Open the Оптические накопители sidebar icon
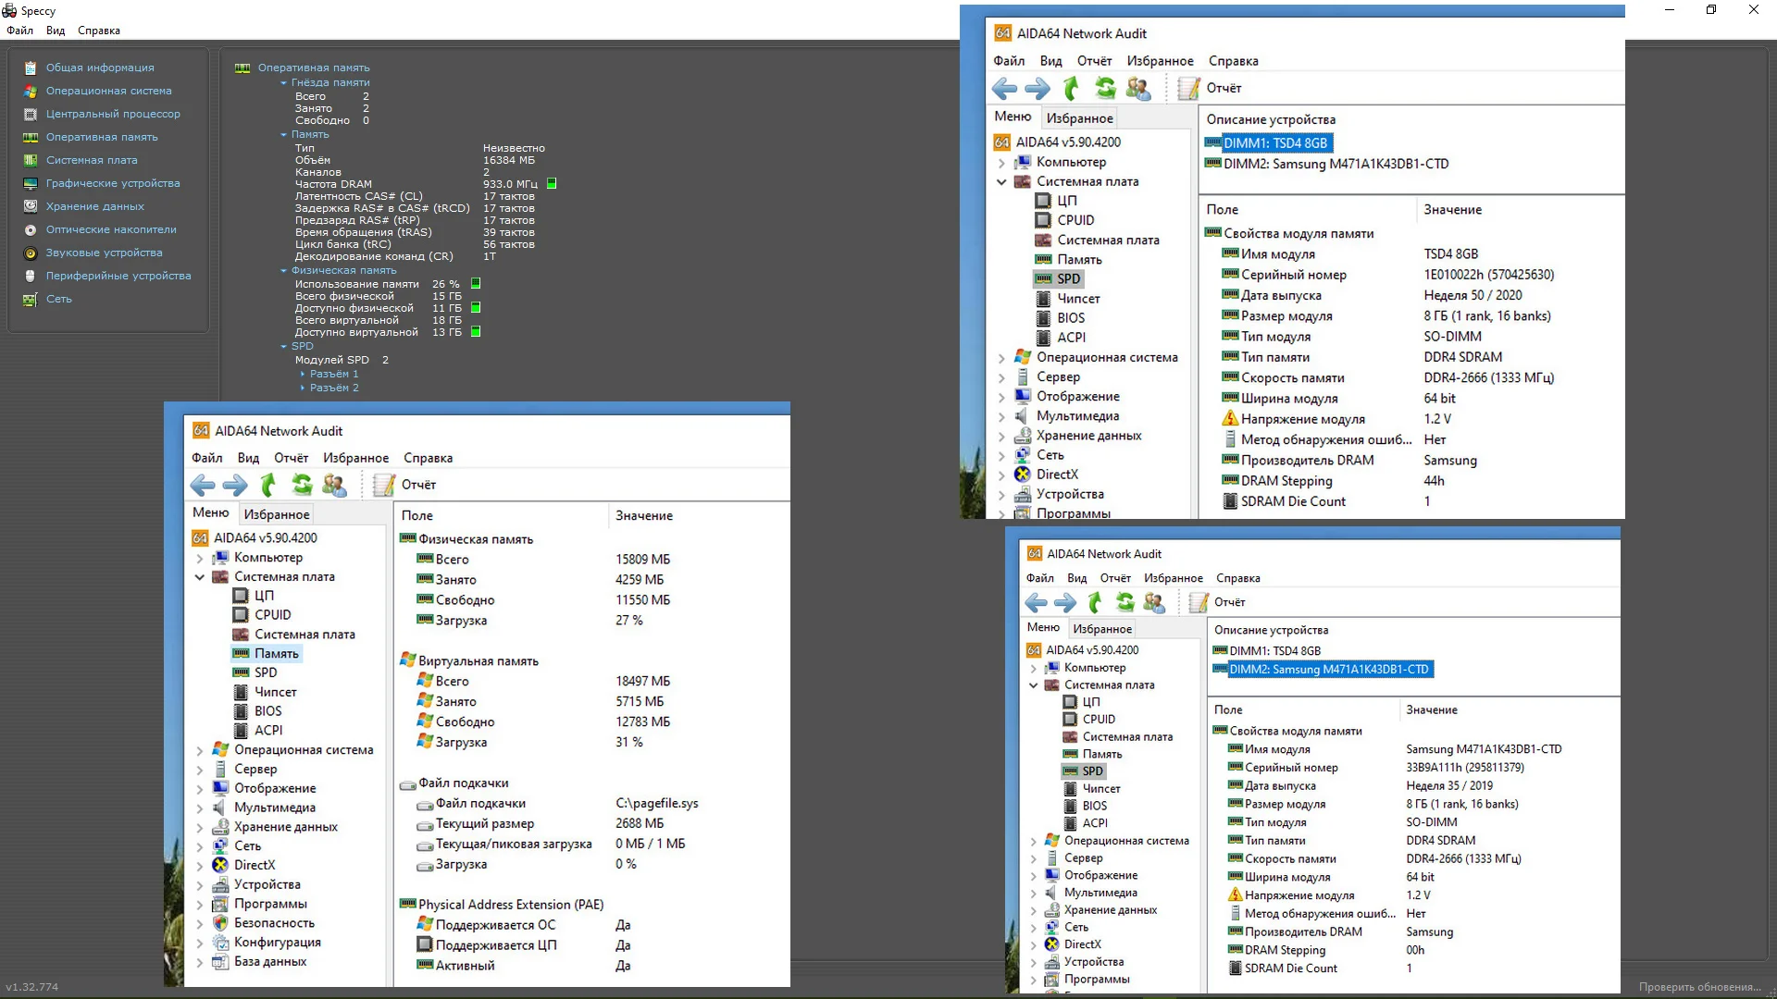Screen dimensions: 1777x999 coord(31,229)
